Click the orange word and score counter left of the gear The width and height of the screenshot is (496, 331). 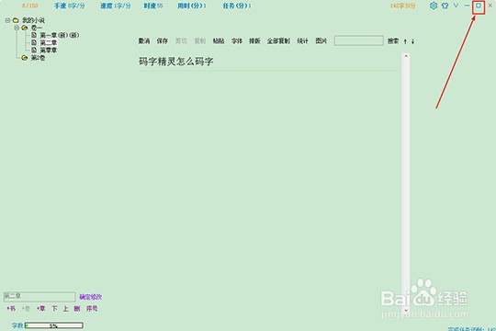[402, 6]
